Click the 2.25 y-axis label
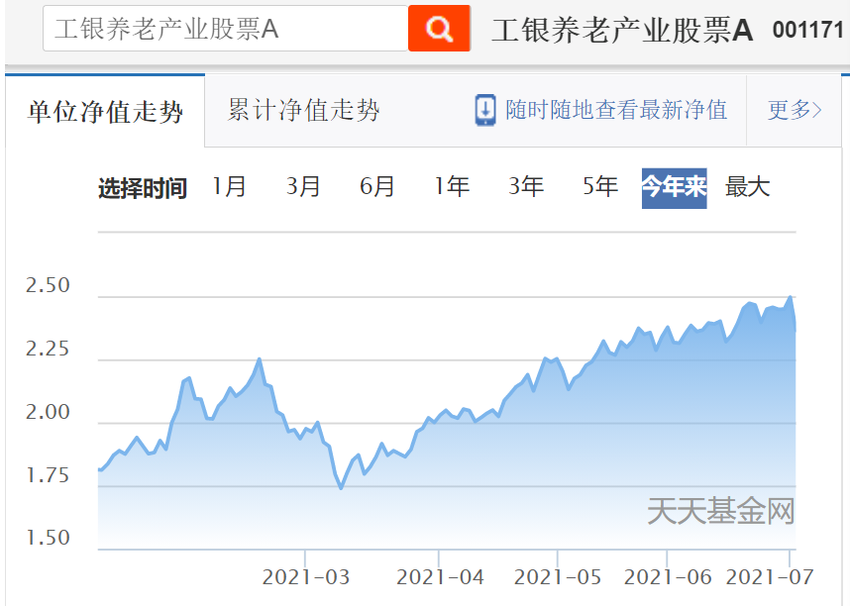Screen dimensions: 850x606 coord(48,349)
